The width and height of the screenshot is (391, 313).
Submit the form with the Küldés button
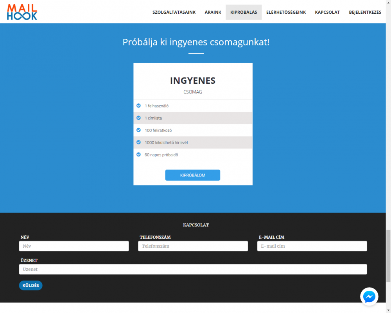pos(30,286)
